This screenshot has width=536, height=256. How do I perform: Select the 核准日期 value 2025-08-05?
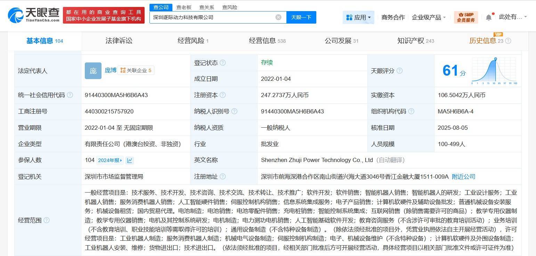coord(453,128)
